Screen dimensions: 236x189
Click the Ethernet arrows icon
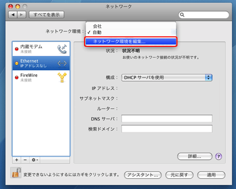pyautogui.click(x=62, y=63)
